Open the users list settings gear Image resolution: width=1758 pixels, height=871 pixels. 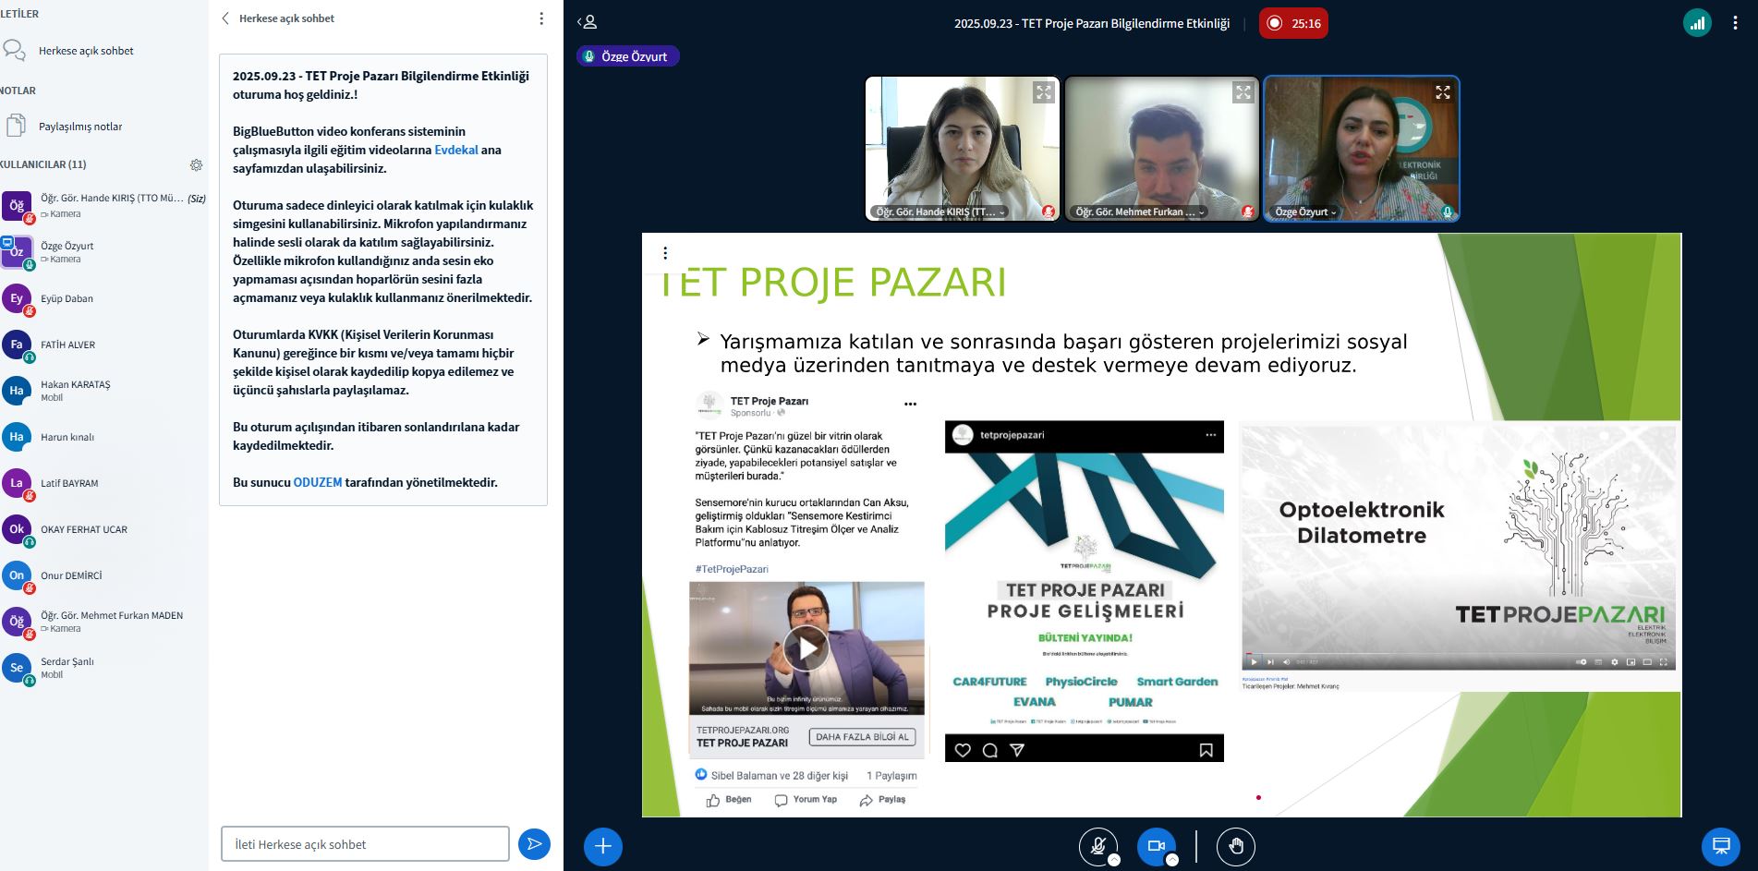tap(196, 164)
